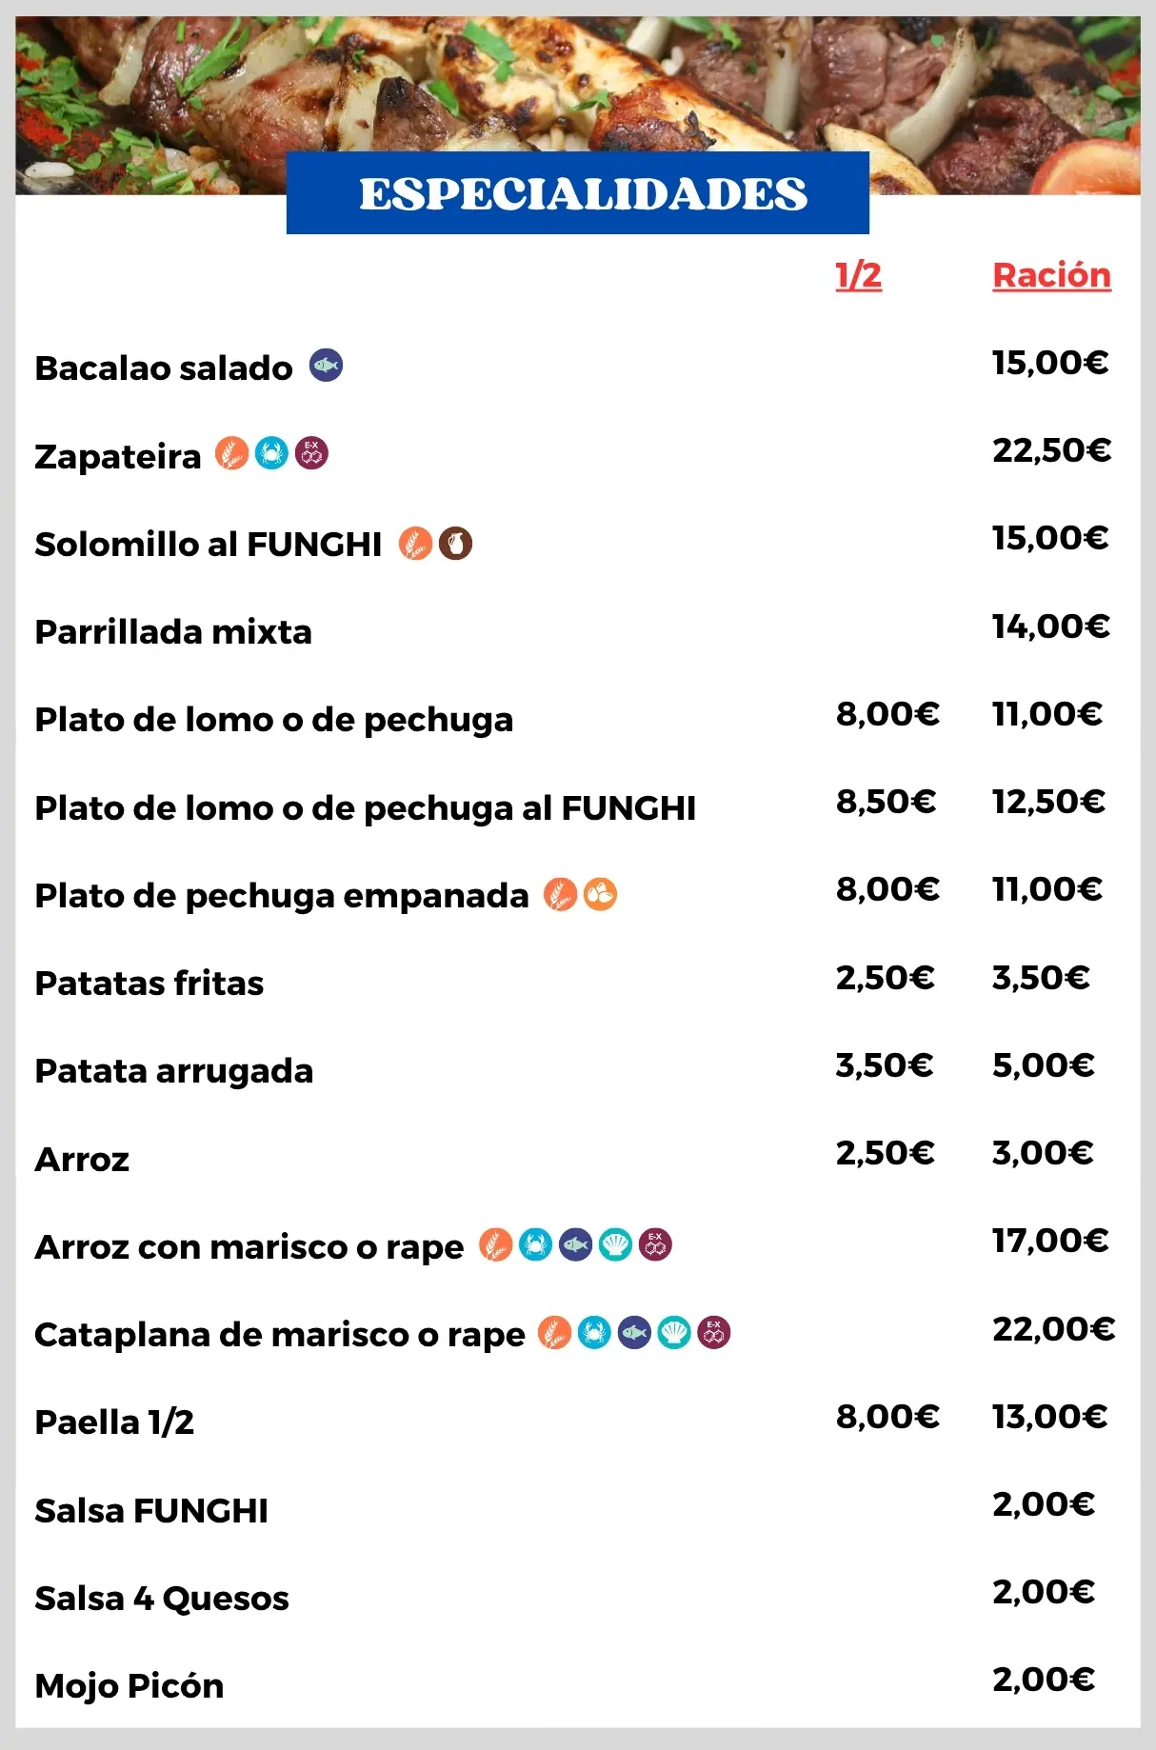Screen dimensions: 1156x1750
Task: Click the ESPECIALIDADES blue title banner
Action: (x=578, y=193)
